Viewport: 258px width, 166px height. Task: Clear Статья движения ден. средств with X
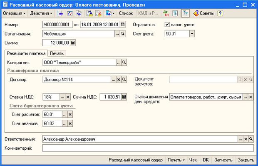[x=251, y=97]
